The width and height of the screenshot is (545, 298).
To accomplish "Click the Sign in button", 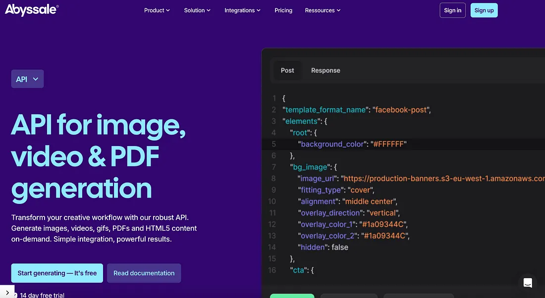I will click(x=452, y=10).
